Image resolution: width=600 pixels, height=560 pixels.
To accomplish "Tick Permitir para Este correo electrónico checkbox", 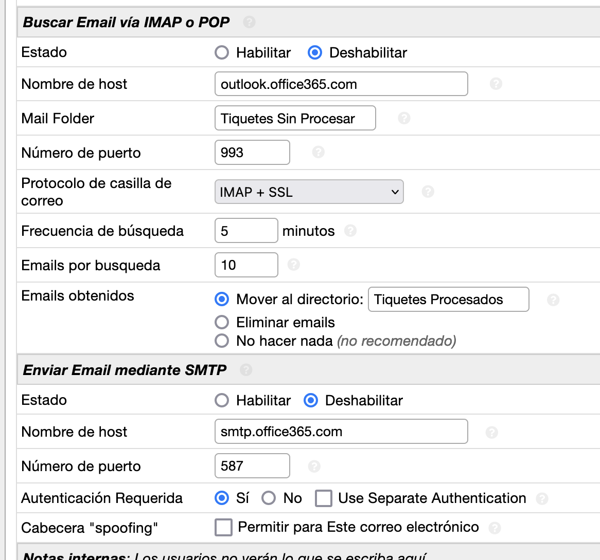I will pos(223,527).
